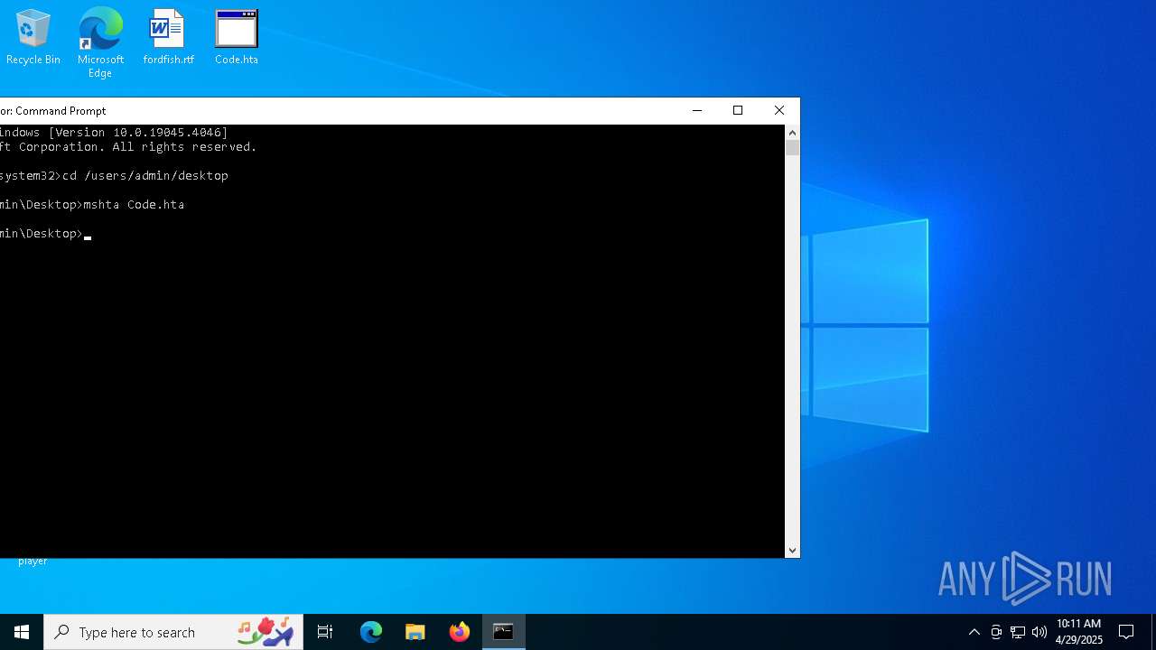Open the volume control tray icon
Image resolution: width=1156 pixels, height=650 pixels.
(1039, 632)
